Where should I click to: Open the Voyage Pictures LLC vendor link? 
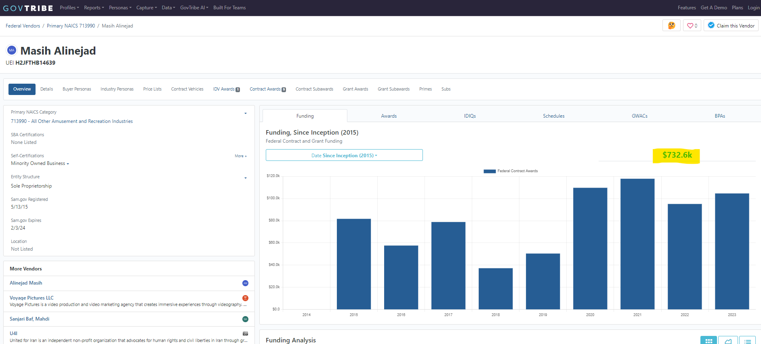32,298
